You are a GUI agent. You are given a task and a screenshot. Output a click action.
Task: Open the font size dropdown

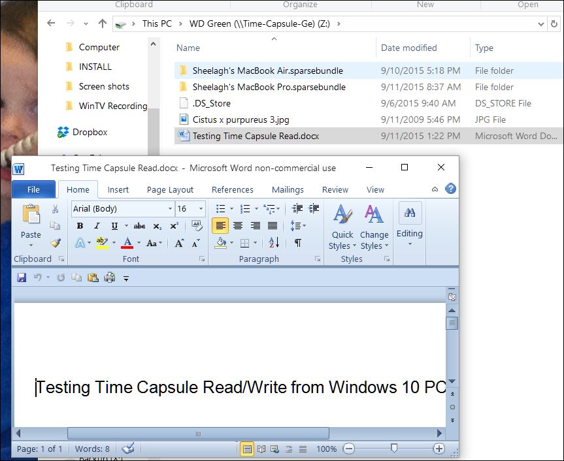[x=201, y=209]
